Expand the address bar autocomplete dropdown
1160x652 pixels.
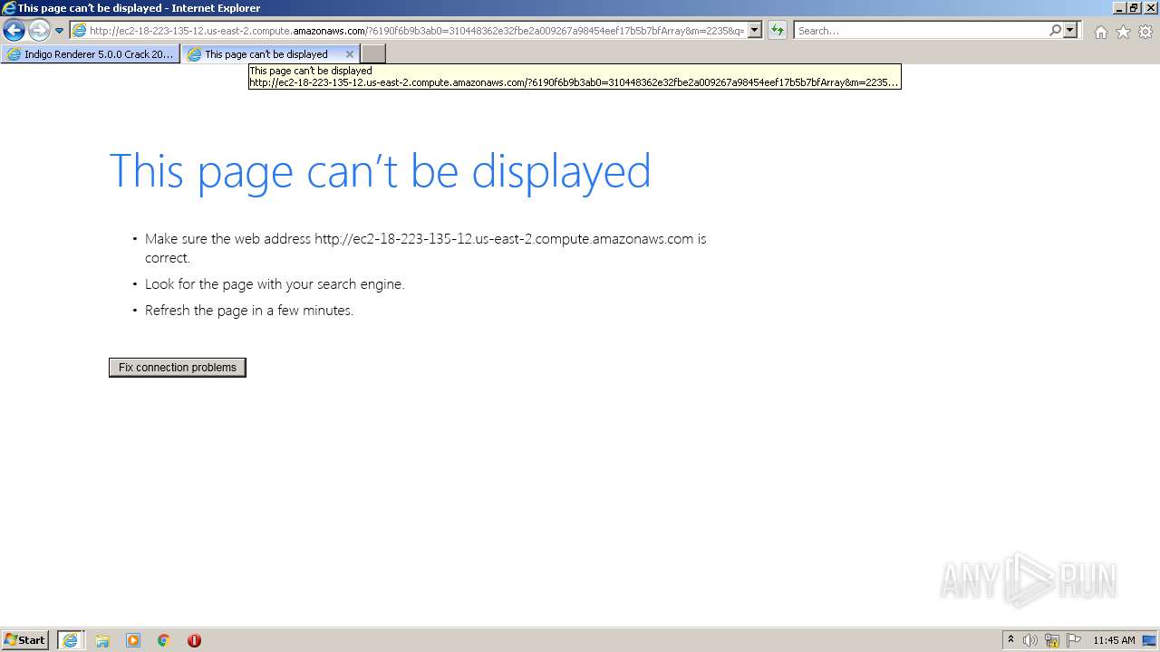(755, 31)
